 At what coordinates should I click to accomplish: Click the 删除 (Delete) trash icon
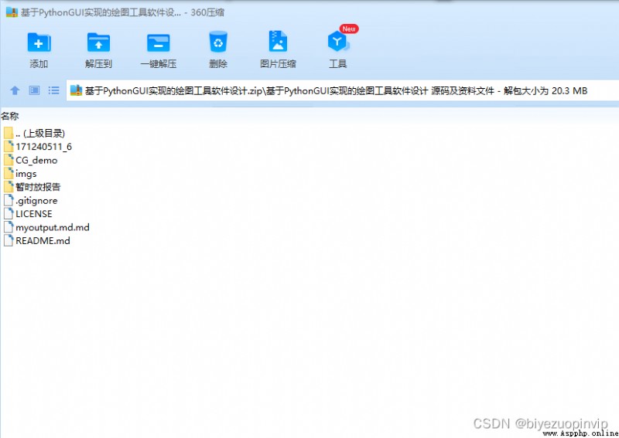(218, 42)
